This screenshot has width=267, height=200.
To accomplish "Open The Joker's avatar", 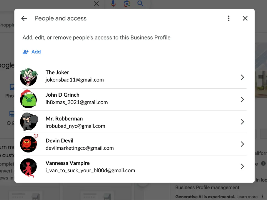I will [x=29, y=77].
